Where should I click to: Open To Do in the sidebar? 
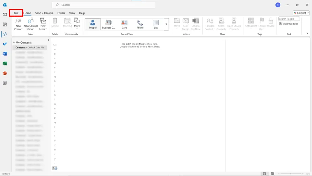pos(5,44)
